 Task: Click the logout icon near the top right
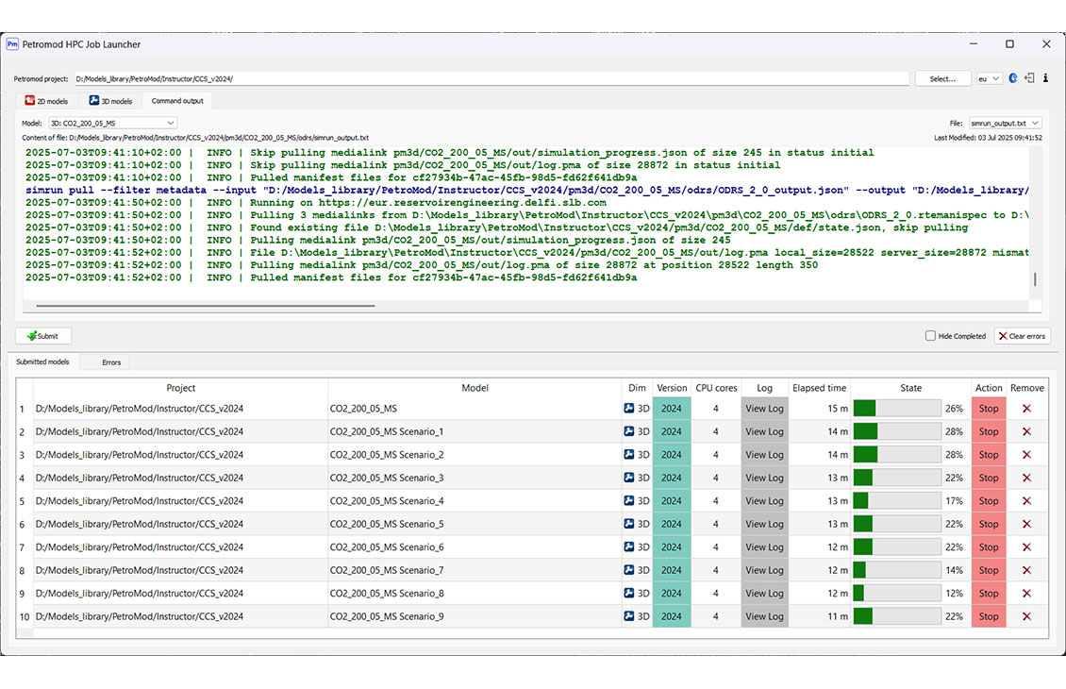click(1029, 77)
